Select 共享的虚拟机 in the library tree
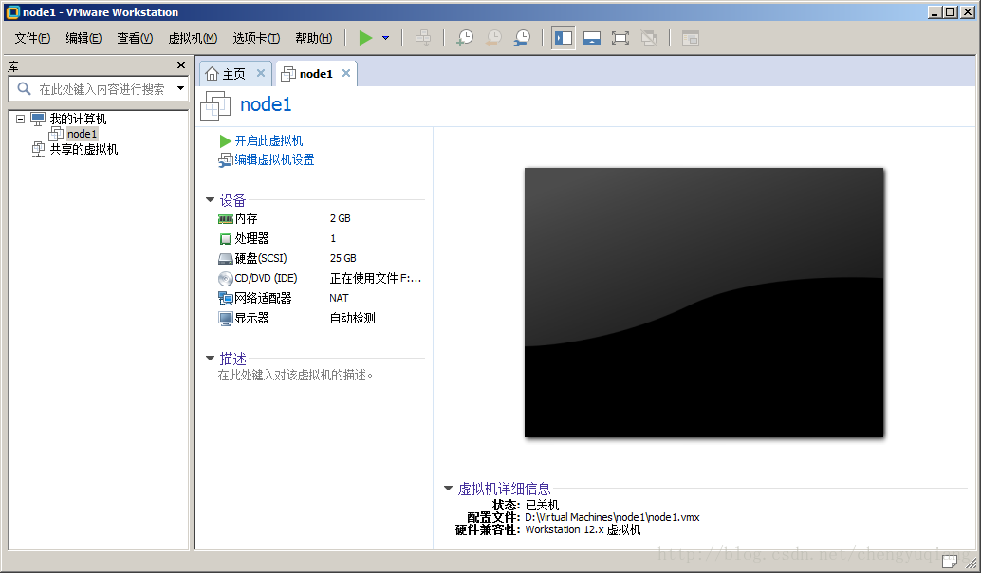The width and height of the screenshot is (981, 573). [83, 149]
